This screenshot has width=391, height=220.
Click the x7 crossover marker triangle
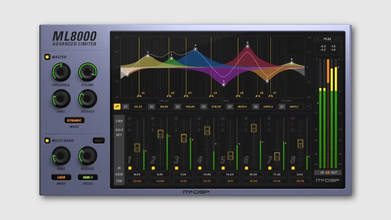(x=270, y=96)
